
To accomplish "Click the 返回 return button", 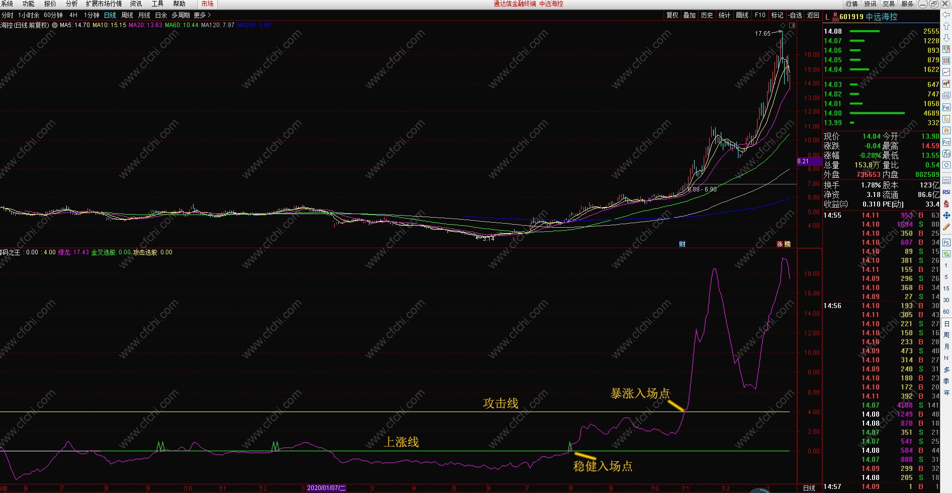I will tap(813, 15).
